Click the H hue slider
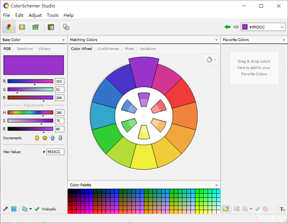Screen dimensions: 288x223 point(30,113)
